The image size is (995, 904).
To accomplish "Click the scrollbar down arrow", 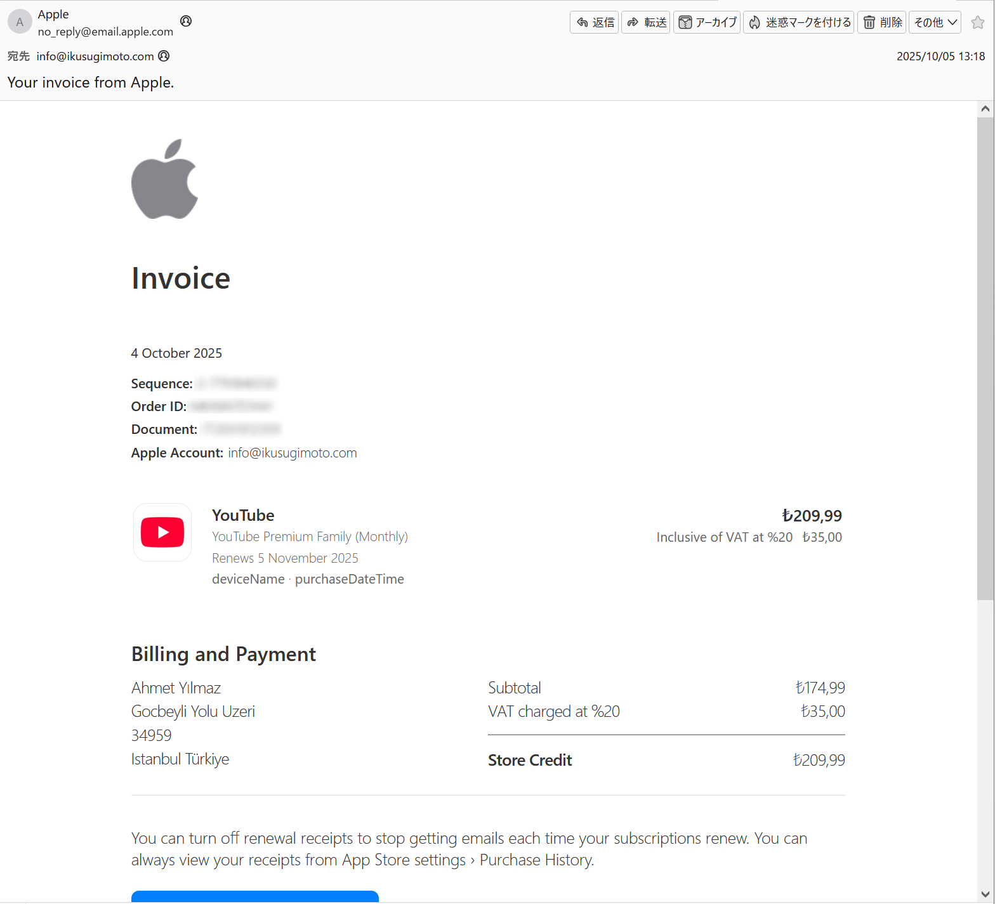I will (x=985, y=894).
